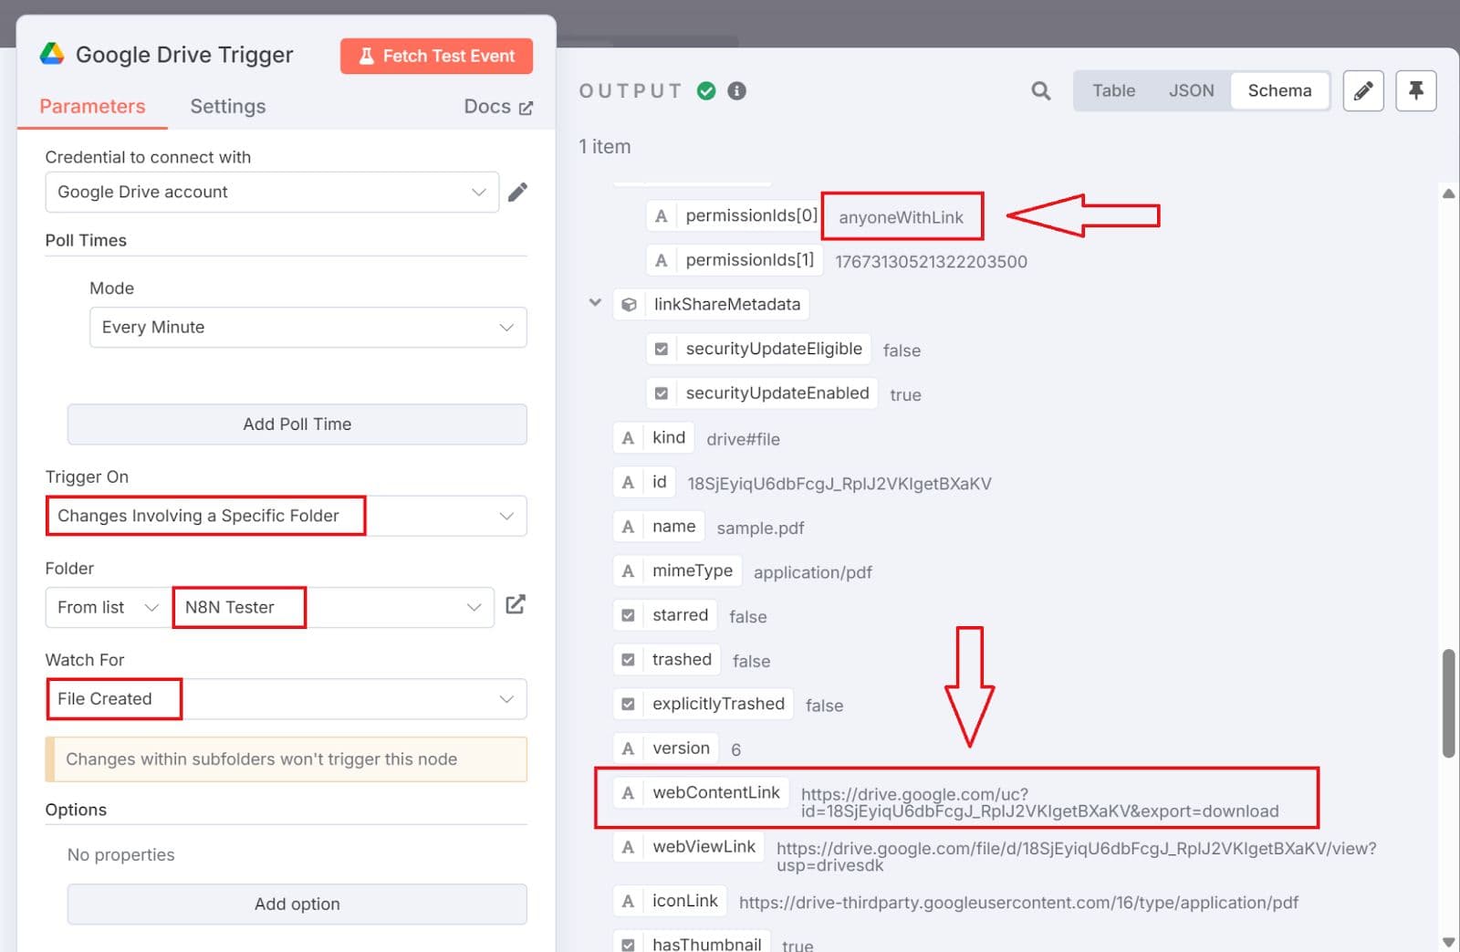Click the boolean icon beside explicitlyTrashed
1460x952 pixels.
[628, 703]
